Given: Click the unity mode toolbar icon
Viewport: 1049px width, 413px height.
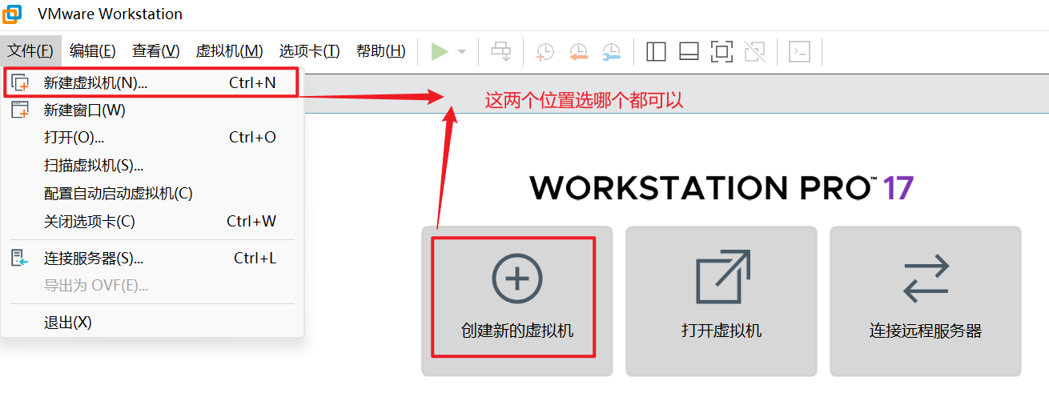Looking at the screenshot, I should (754, 51).
